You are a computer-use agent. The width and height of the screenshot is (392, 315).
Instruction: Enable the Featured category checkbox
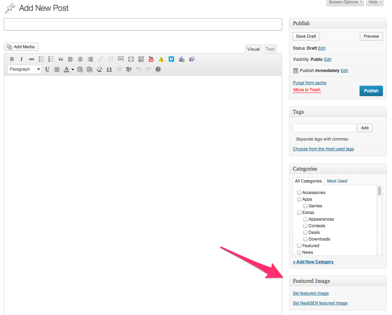(x=299, y=246)
